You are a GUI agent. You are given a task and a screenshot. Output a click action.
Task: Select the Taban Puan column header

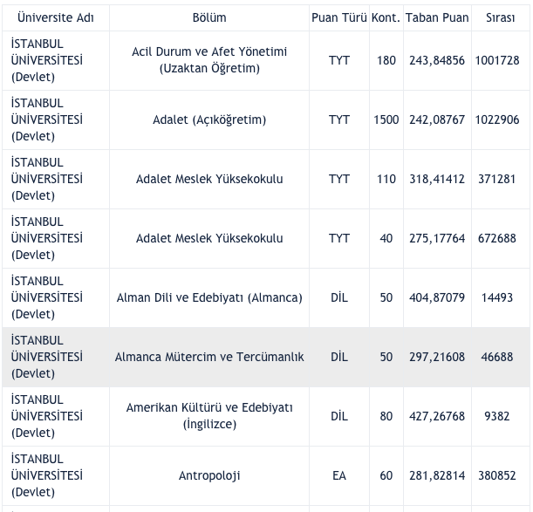pyautogui.click(x=437, y=17)
